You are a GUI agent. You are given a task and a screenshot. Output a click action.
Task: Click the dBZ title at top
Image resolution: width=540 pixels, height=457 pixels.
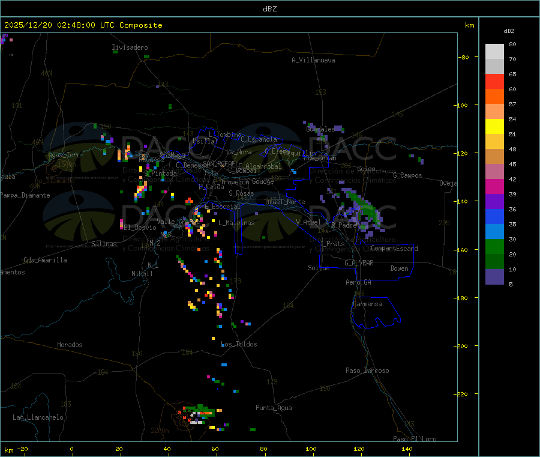pos(269,8)
